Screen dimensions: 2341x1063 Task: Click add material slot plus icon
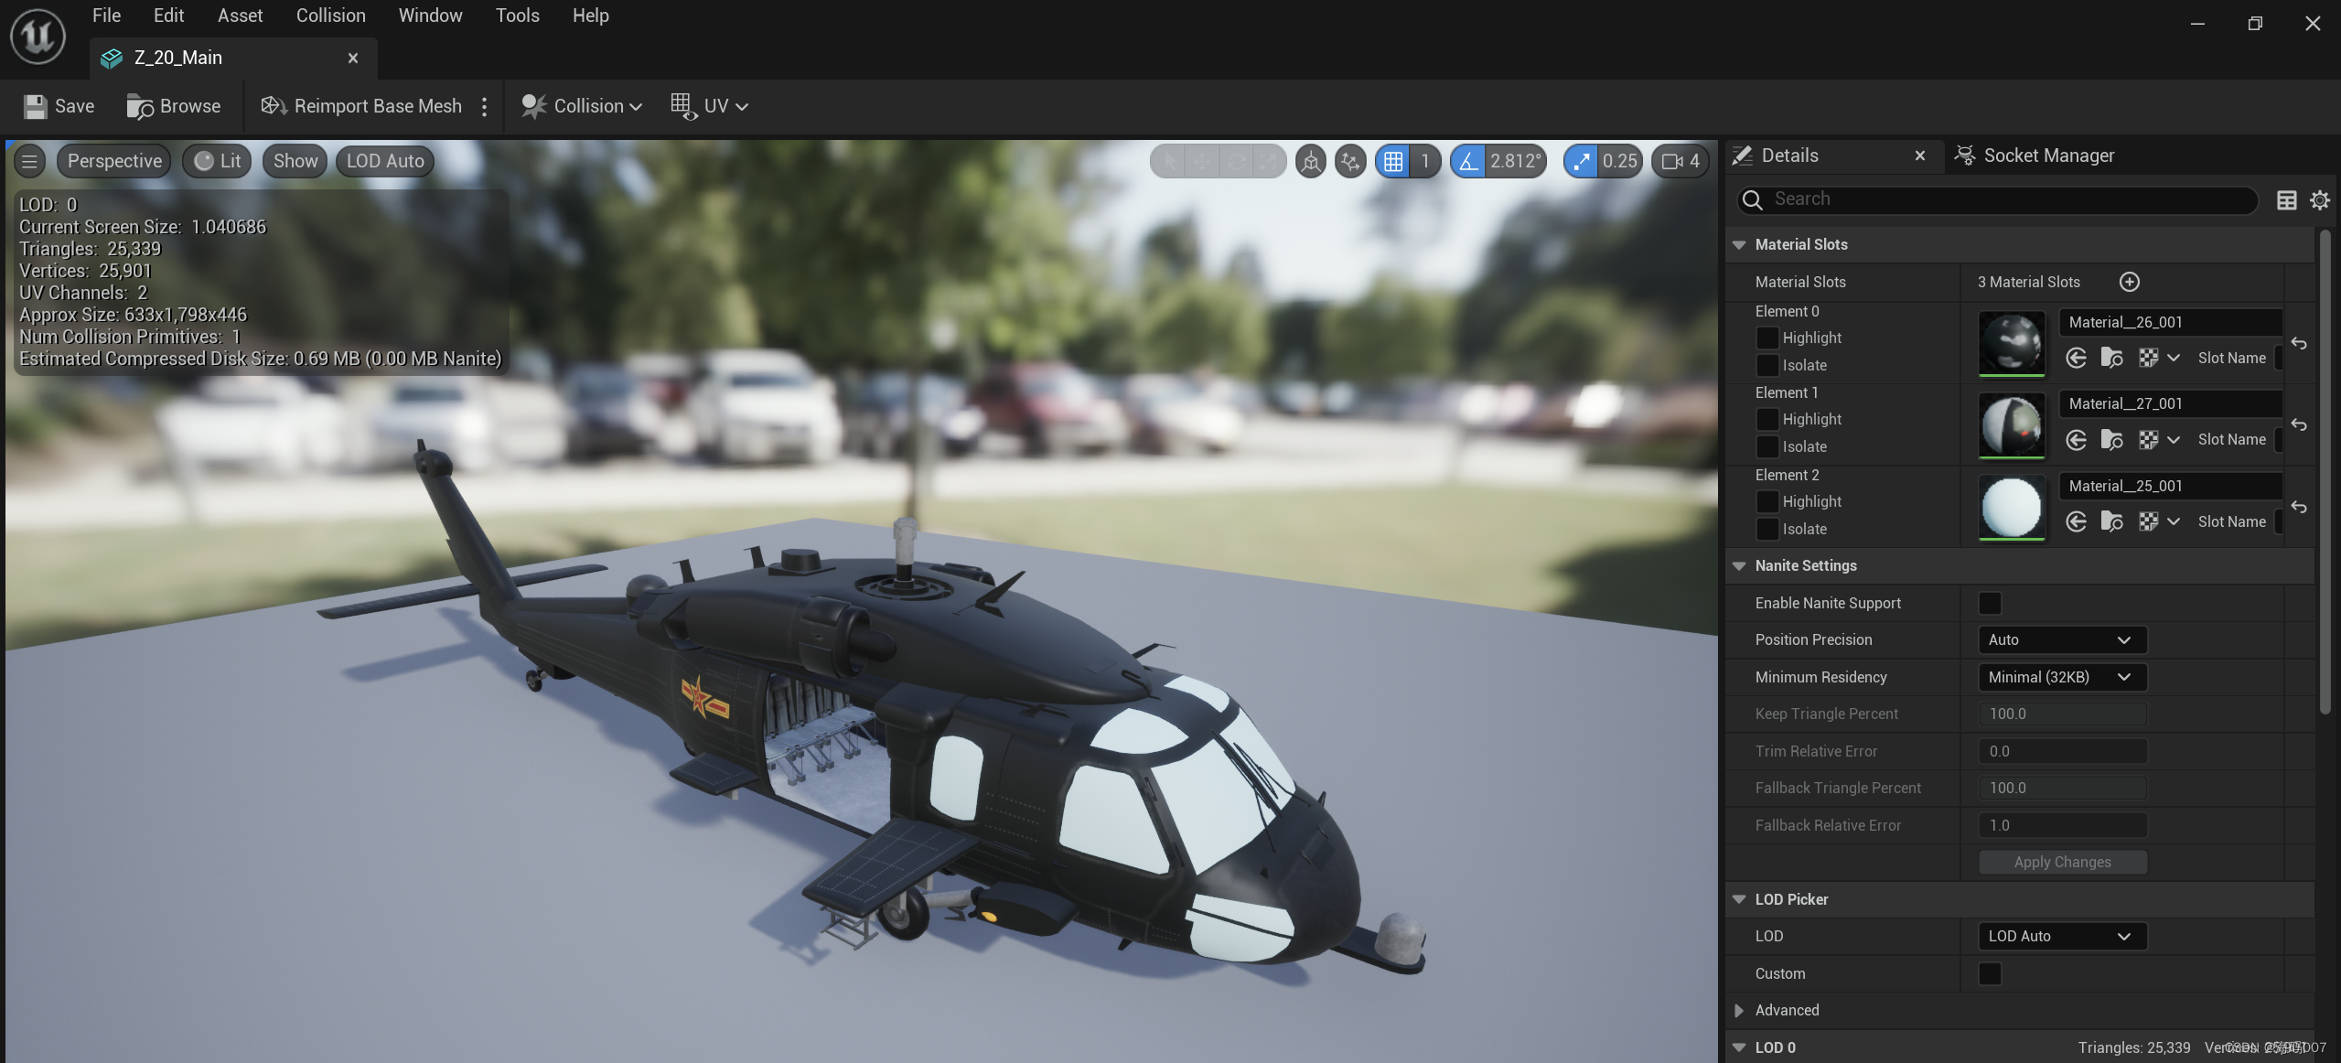coord(2129,282)
